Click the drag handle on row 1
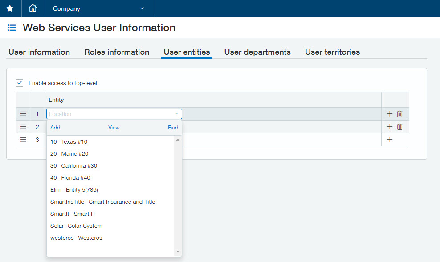This screenshot has height=262, width=440. click(23, 114)
